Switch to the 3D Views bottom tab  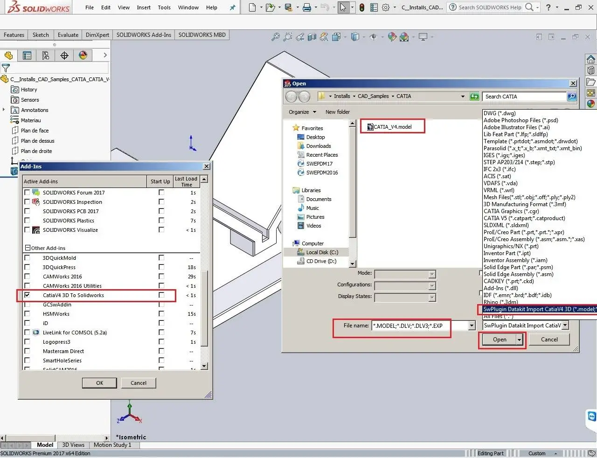(73, 445)
